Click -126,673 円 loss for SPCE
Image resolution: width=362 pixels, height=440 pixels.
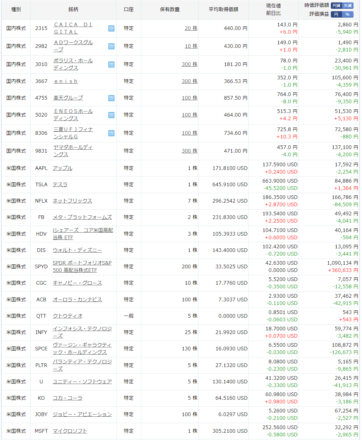344,352
